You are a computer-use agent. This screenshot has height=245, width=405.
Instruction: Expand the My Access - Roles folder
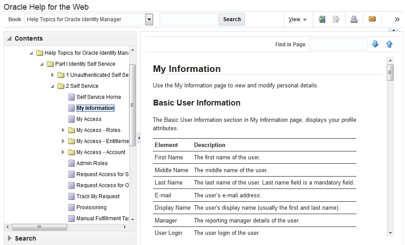click(x=63, y=130)
